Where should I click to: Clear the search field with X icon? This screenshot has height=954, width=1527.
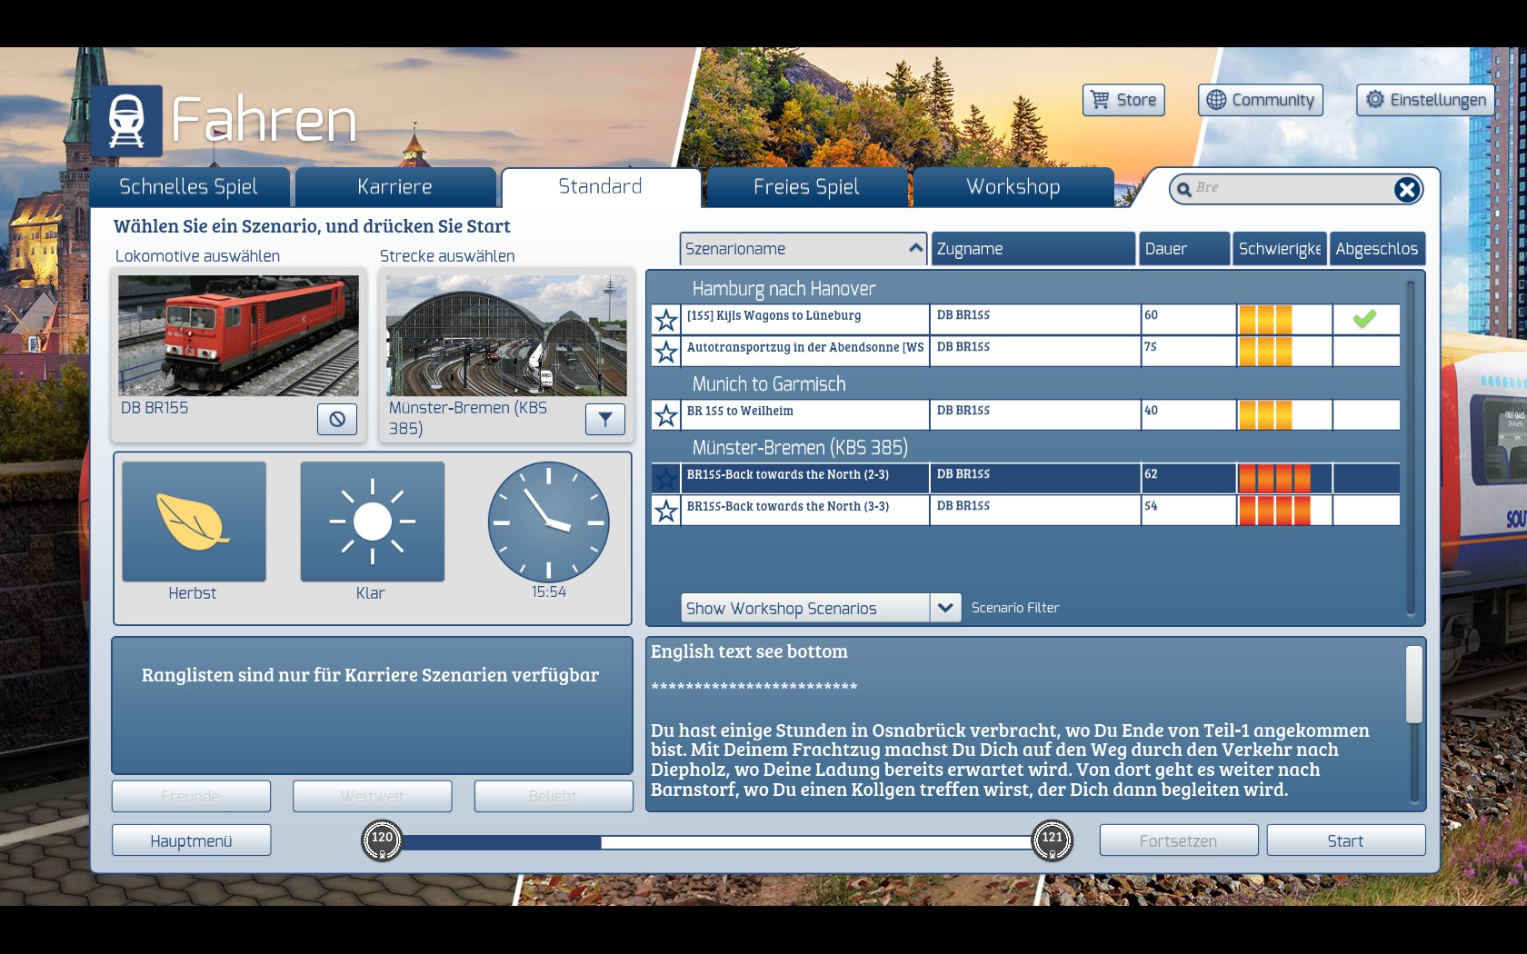tap(1406, 189)
